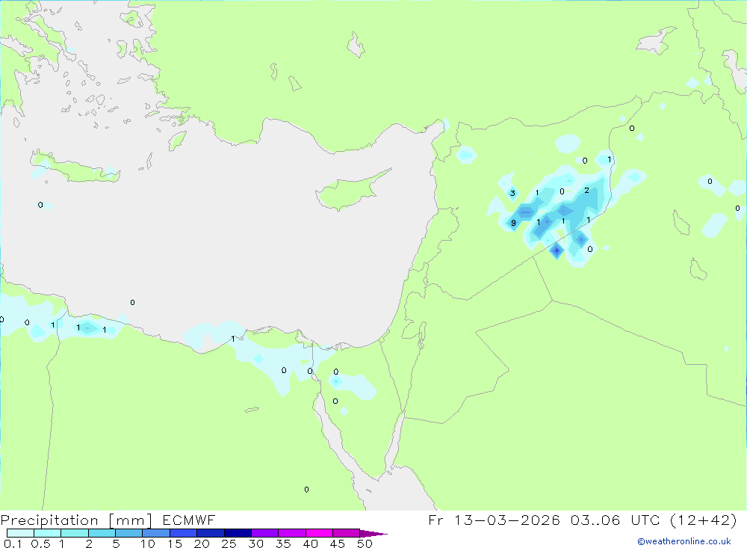Click the '03..06' time range text
The width and height of the screenshot is (747, 548).
[x=595, y=520]
